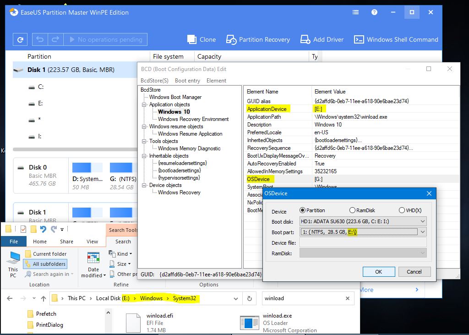Click Cancel in OSDevice dialog
Viewport: 469px width, 335px height.
(x=414, y=272)
